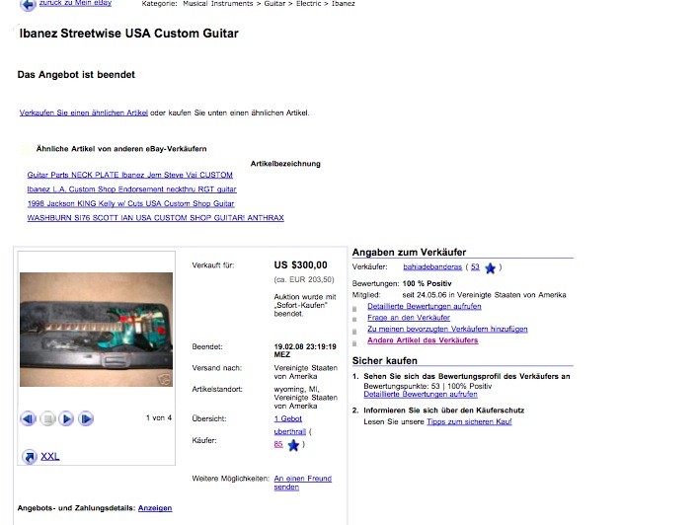This screenshot has height=525, width=699.
Task: Open 1998 Jackson KING Kelly listing
Action: (130, 203)
